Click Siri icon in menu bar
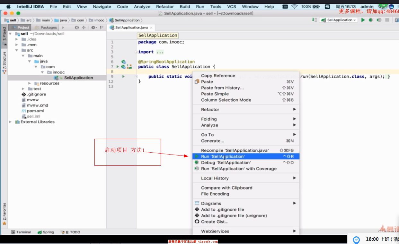The image size is (399, 244). [391, 6]
